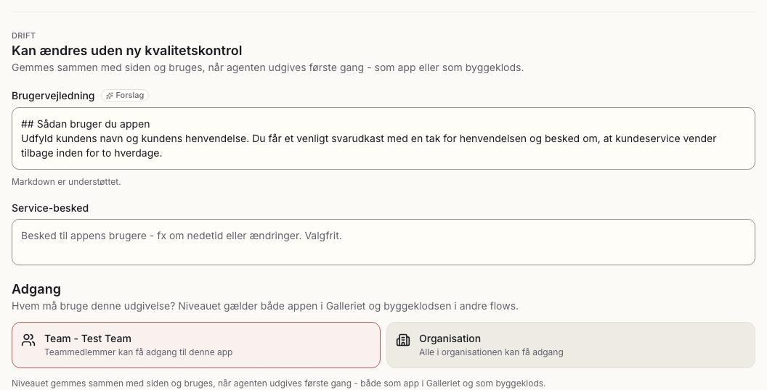Click the Adgang section heading
Viewport: 767px width, 390px height.
tap(36, 289)
